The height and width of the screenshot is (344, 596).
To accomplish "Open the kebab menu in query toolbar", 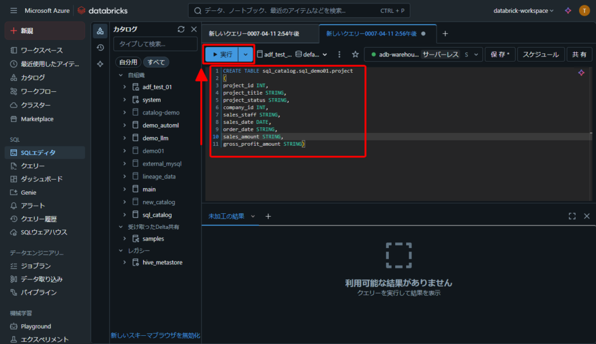I will click(339, 54).
